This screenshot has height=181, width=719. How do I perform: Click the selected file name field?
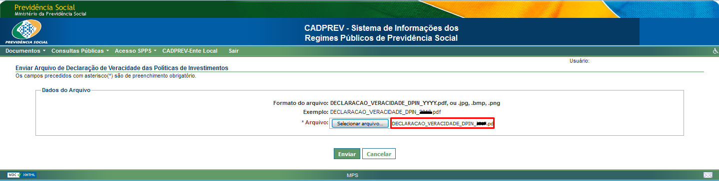pos(443,123)
